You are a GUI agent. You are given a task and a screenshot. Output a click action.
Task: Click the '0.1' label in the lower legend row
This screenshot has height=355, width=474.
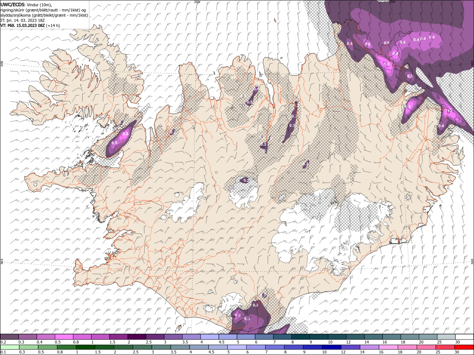click(3, 352)
